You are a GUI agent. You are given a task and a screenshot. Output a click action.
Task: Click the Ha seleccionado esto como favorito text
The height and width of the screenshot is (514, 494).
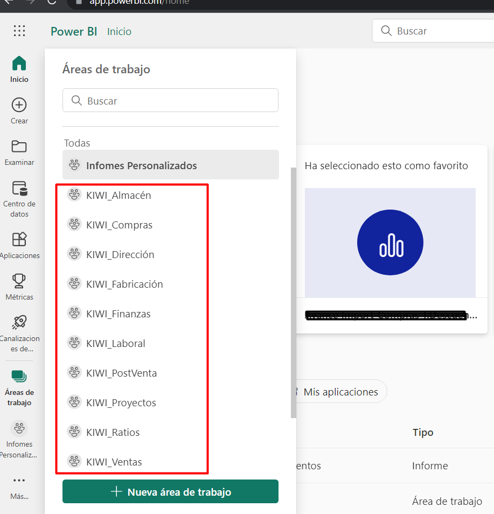[x=386, y=166]
